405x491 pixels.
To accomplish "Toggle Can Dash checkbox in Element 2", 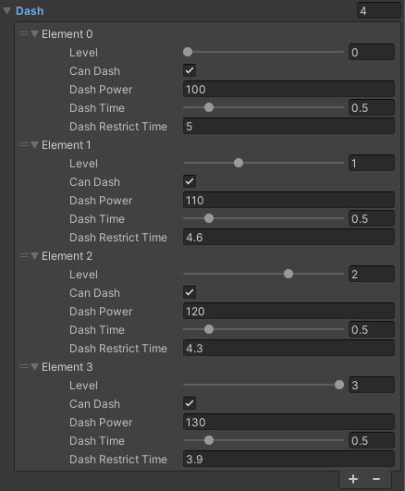I will [190, 292].
